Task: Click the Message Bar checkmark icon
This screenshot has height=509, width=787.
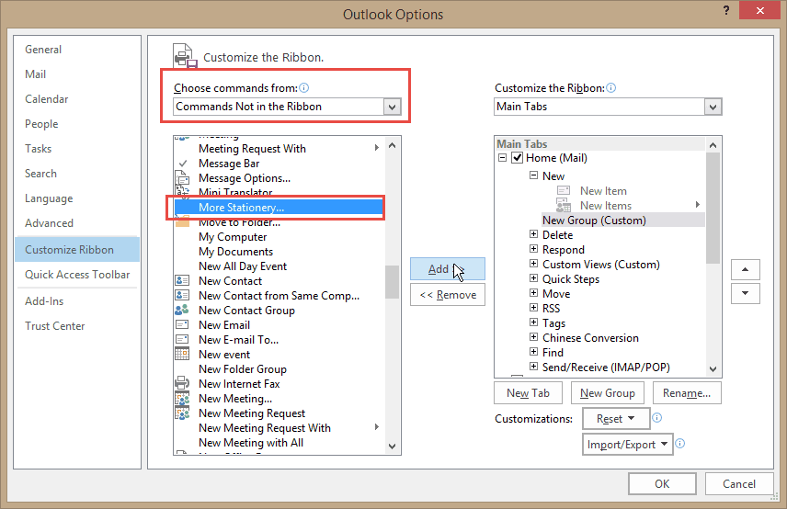Action: [x=183, y=164]
